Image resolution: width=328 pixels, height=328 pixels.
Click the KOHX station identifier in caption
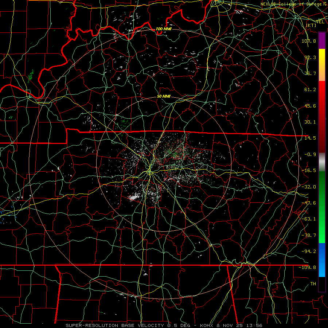207,325
